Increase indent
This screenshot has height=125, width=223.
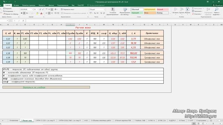pyautogui.click(x=58, y=13)
